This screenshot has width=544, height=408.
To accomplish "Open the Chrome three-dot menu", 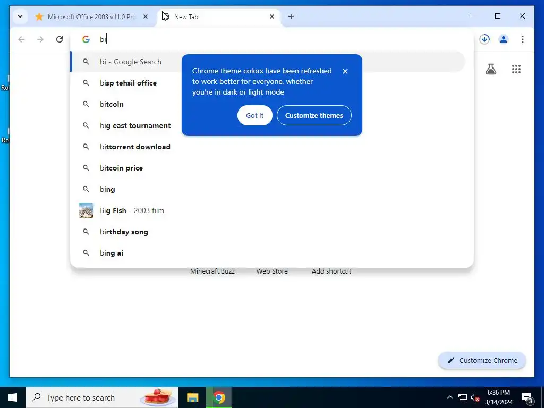I will [x=523, y=39].
